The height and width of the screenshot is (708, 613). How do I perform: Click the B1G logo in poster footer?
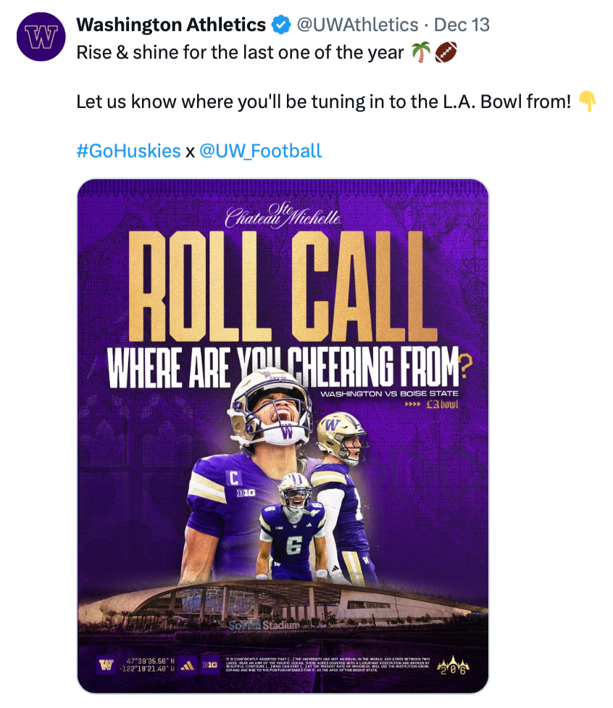[209, 665]
